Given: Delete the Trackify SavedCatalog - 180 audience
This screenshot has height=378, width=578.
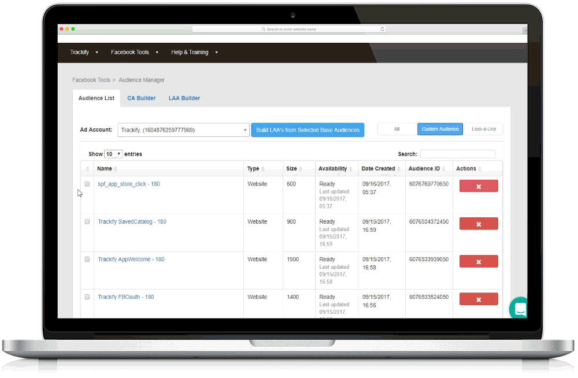Looking at the screenshot, I should (479, 224).
